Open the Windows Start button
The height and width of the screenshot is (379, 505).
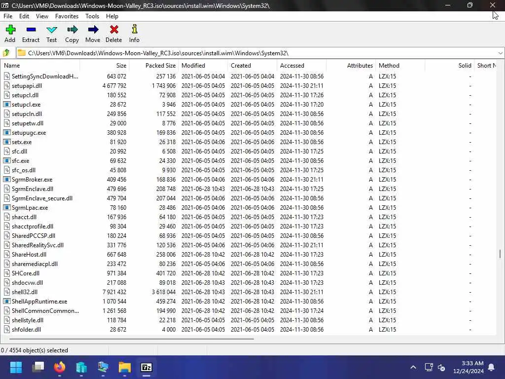(x=16, y=367)
